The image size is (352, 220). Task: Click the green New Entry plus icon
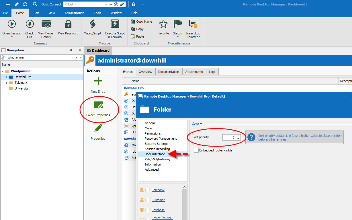pyautogui.click(x=98, y=81)
